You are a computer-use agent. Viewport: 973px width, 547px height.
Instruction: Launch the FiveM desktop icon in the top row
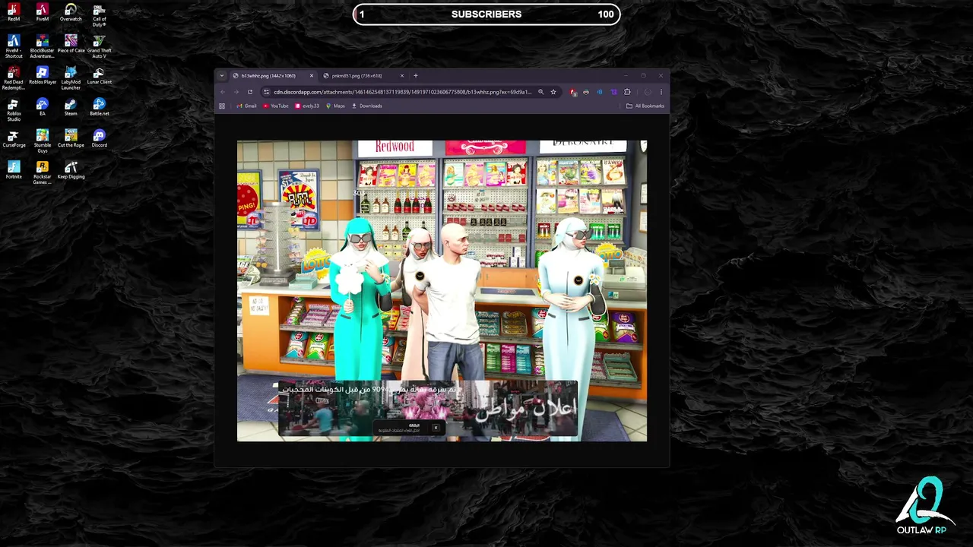[43, 12]
